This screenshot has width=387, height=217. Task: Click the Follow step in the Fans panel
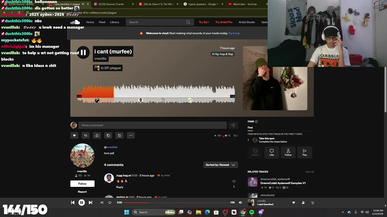pyautogui.click(x=288, y=153)
